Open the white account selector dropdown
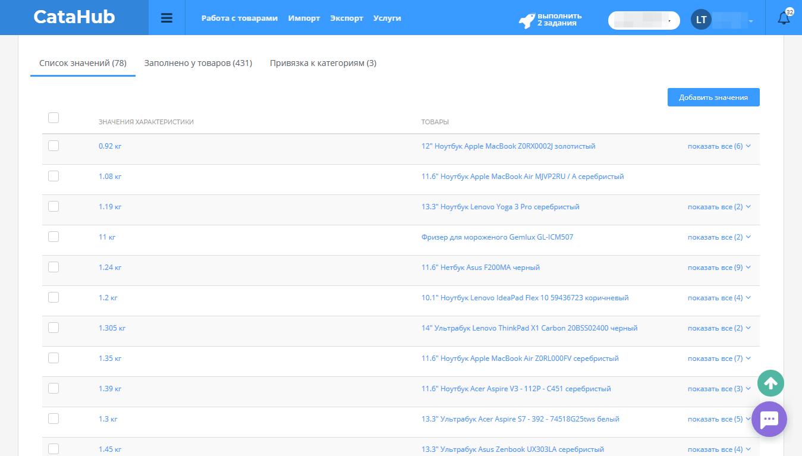The height and width of the screenshot is (456, 802). (x=644, y=20)
